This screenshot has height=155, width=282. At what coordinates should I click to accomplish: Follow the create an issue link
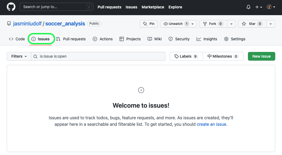[x=211, y=124]
